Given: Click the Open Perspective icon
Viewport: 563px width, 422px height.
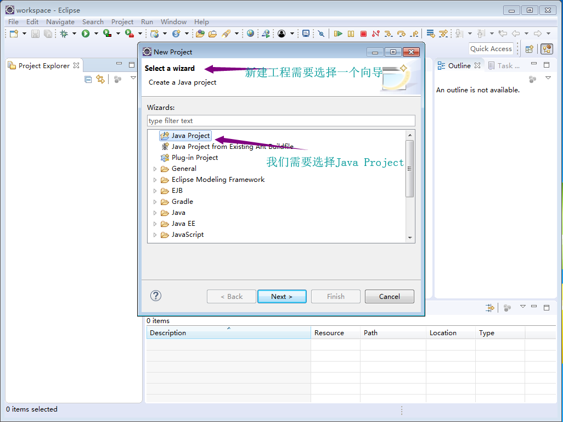Looking at the screenshot, I should pyautogui.click(x=529, y=49).
